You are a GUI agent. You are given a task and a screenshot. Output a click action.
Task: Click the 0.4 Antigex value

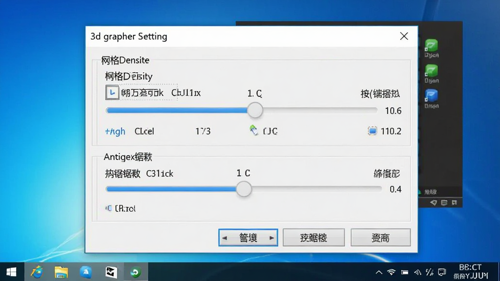point(396,189)
